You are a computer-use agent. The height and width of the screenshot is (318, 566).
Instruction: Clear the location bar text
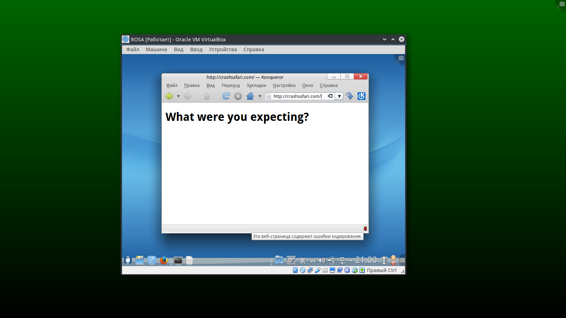click(x=330, y=96)
